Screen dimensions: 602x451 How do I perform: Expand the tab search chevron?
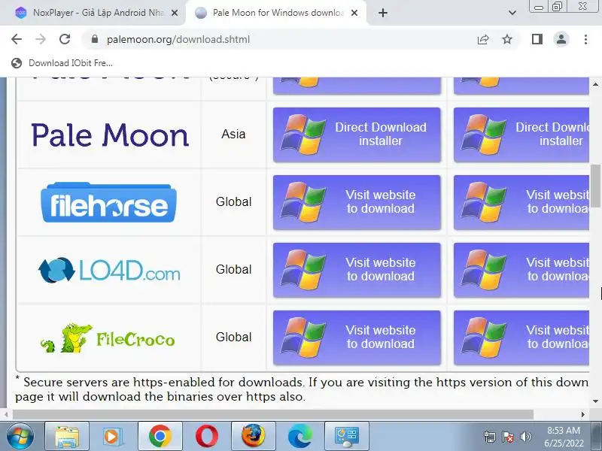(x=512, y=13)
